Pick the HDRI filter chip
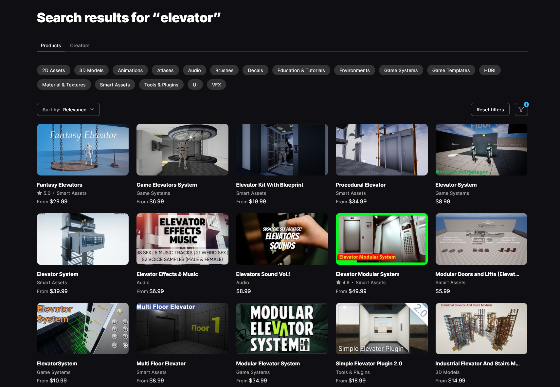 tap(490, 70)
